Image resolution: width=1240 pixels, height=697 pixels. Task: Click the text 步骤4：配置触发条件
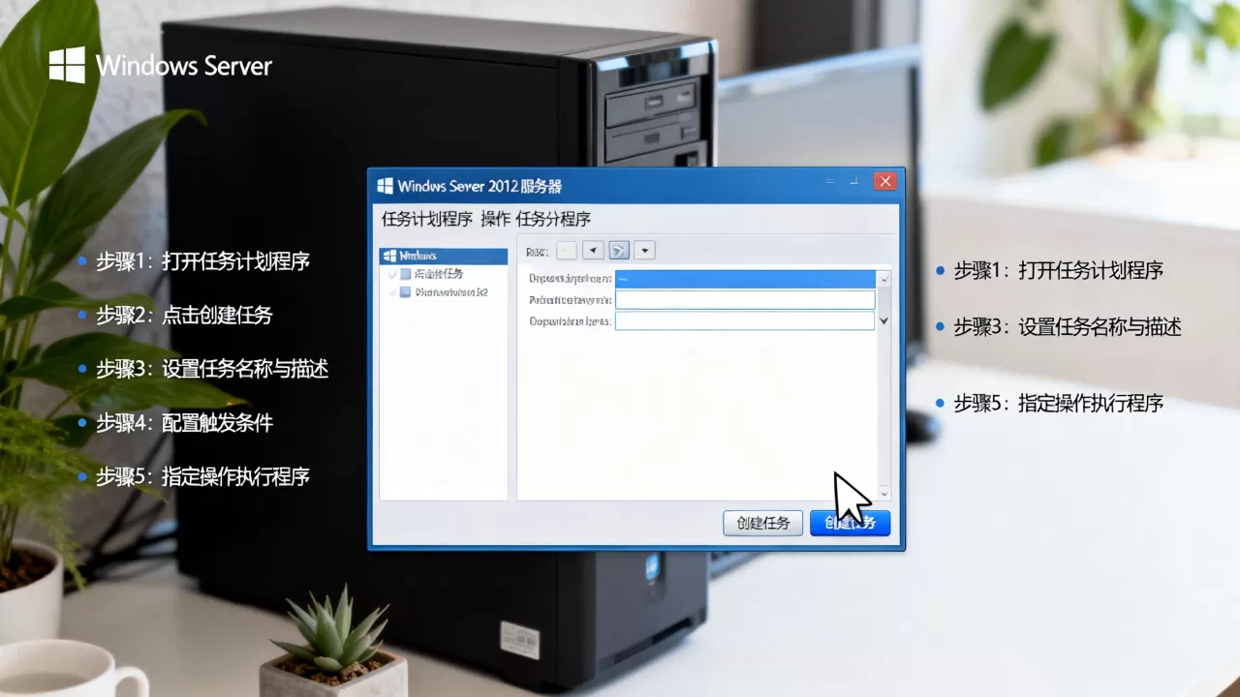184,423
